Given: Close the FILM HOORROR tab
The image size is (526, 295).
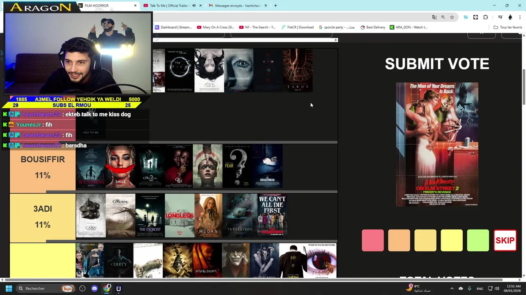Looking at the screenshot, I should tap(135, 6).
